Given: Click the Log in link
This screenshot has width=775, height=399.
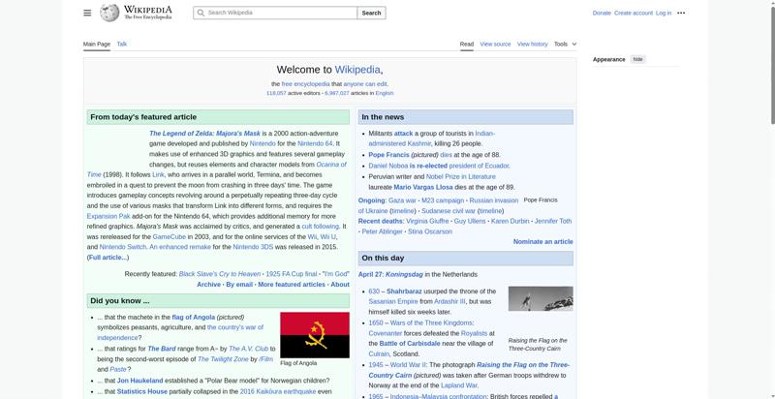Looking at the screenshot, I should click(664, 13).
